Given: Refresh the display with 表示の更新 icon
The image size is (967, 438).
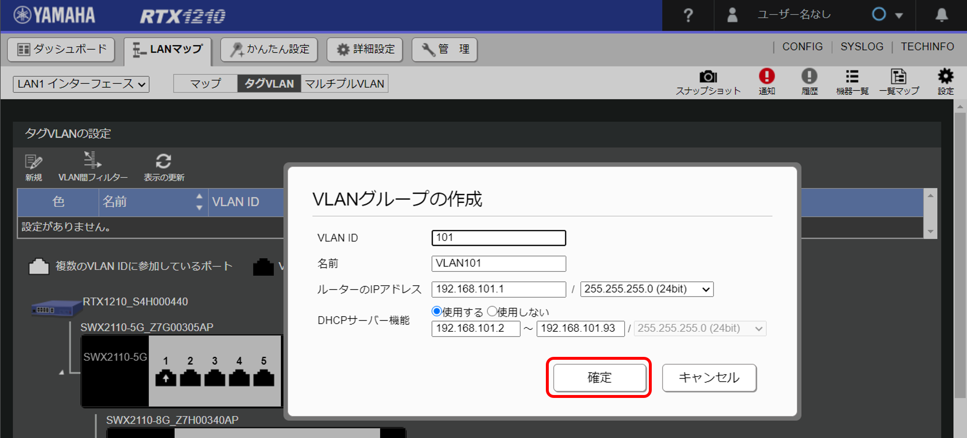Looking at the screenshot, I should click(x=163, y=162).
